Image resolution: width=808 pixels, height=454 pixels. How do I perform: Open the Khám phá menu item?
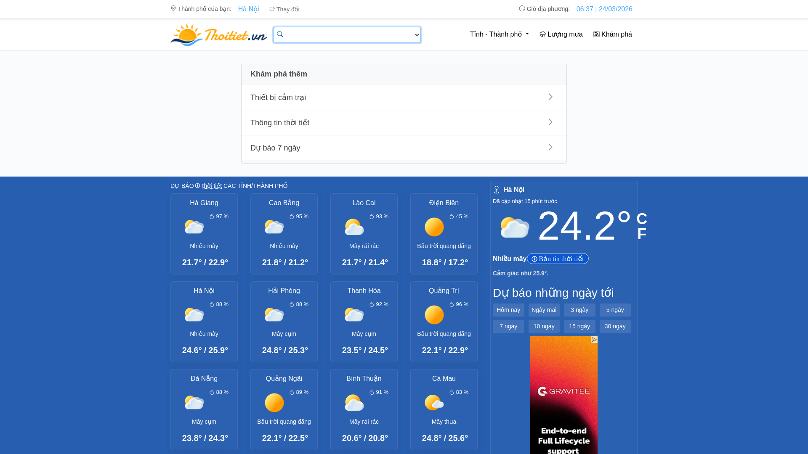pyautogui.click(x=612, y=34)
